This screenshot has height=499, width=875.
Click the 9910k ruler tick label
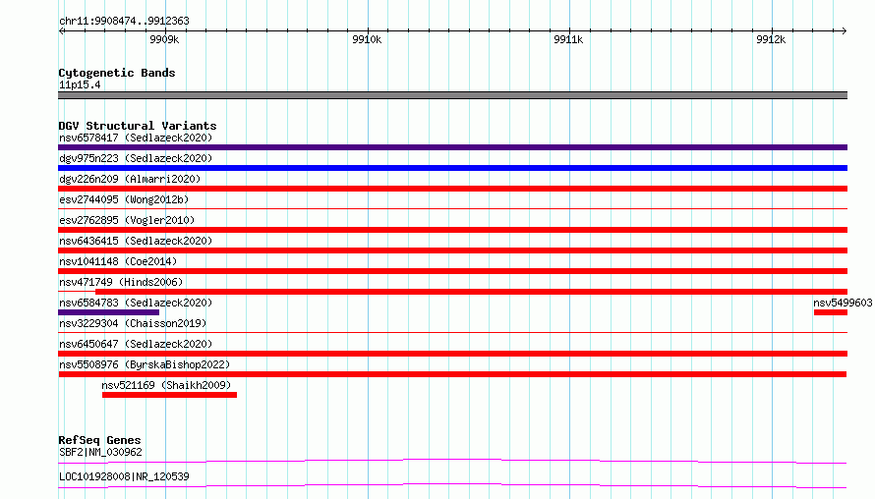[x=367, y=39]
